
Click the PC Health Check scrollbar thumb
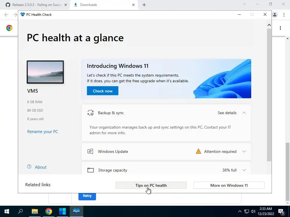click(x=269, y=95)
